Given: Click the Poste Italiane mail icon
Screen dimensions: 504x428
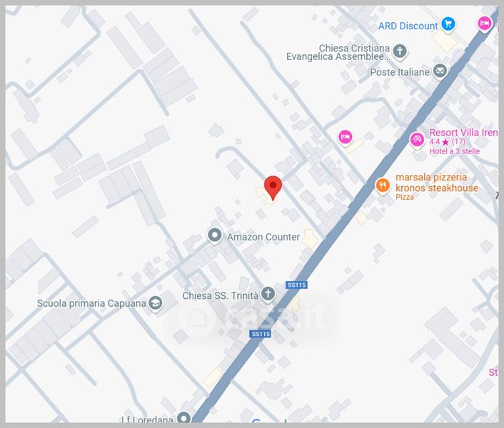Looking at the screenshot, I should tap(440, 71).
